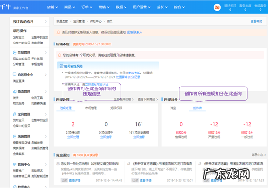Expand the 物流管理 section chevron
Screen dimensions: 268x188
click(x=46, y=92)
